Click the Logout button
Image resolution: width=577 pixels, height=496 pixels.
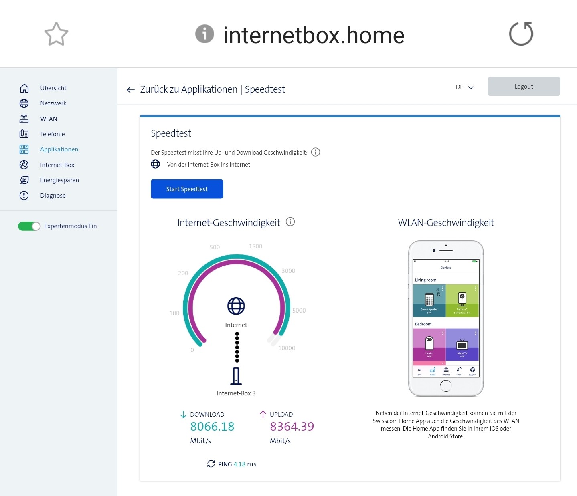[x=524, y=86]
